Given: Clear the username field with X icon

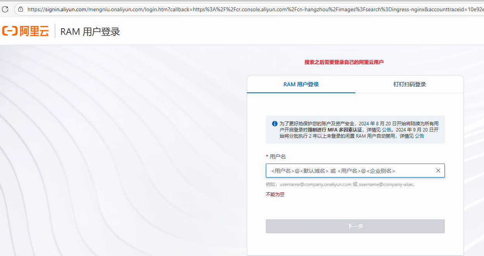Looking at the screenshot, I should click(438, 171).
